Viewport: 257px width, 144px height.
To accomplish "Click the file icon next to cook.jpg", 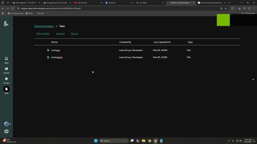I will pos(48,50).
